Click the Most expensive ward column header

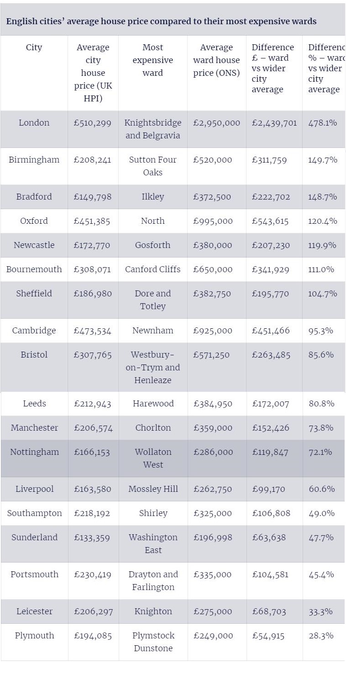pos(152,60)
